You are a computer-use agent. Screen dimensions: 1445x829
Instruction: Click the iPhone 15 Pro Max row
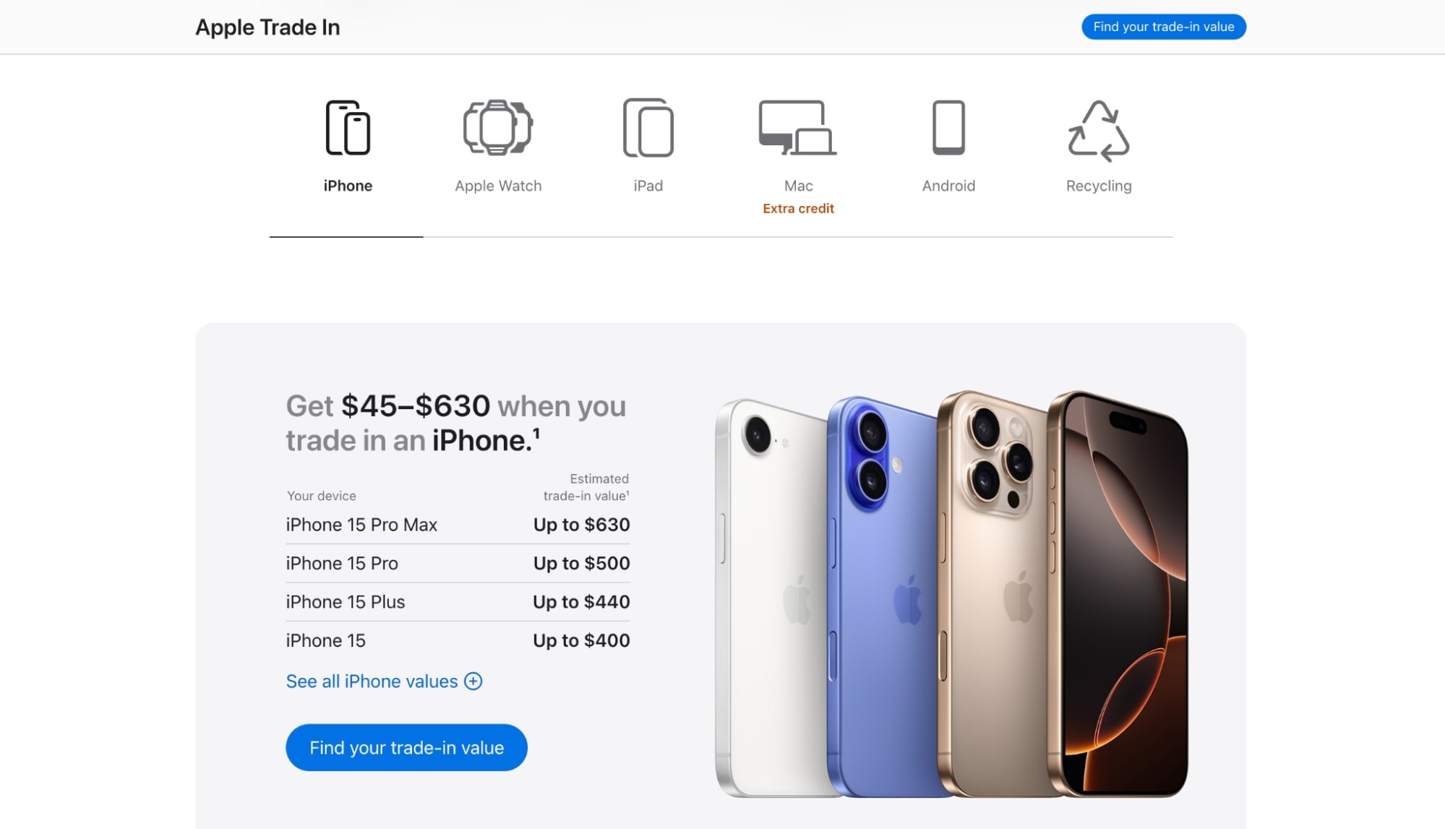(458, 525)
